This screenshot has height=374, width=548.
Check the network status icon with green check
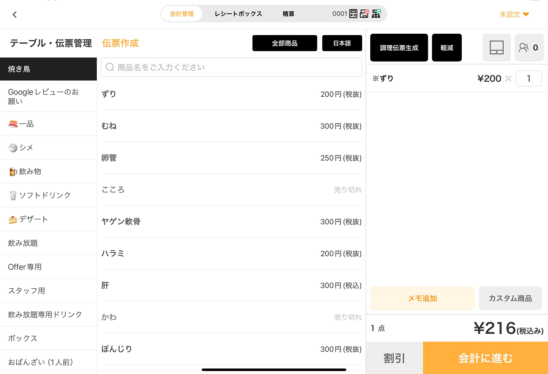376,14
